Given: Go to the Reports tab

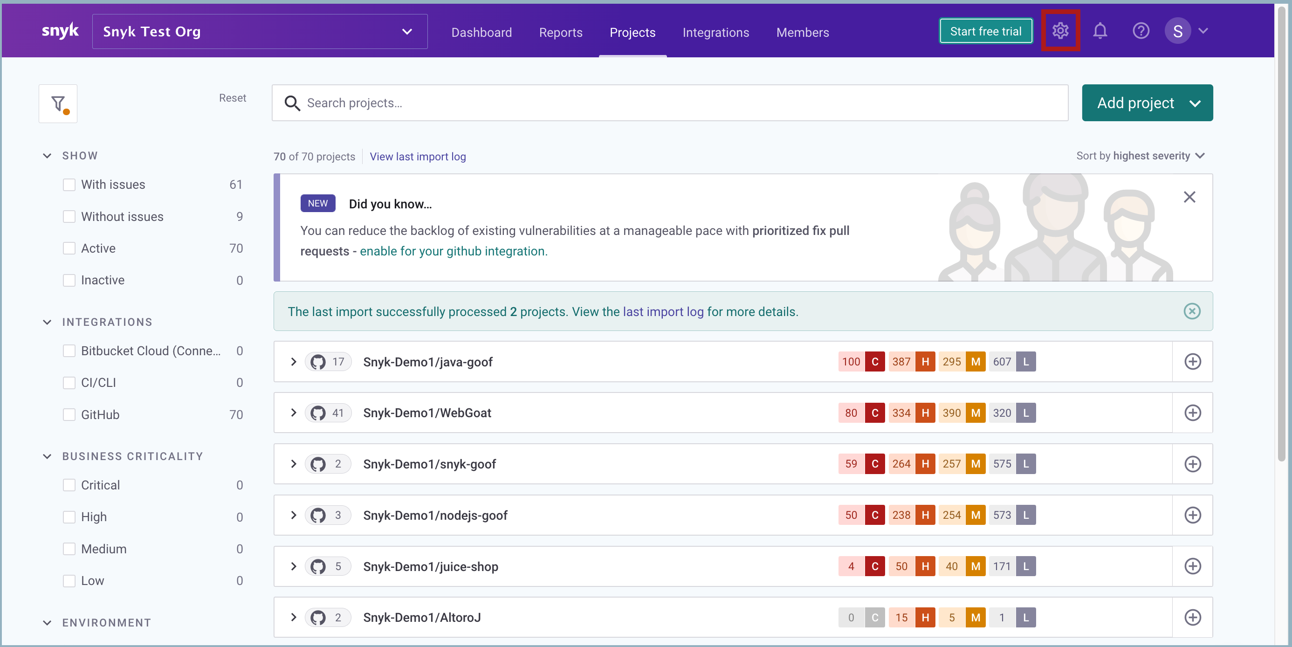Looking at the screenshot, I should coord(560,32).
